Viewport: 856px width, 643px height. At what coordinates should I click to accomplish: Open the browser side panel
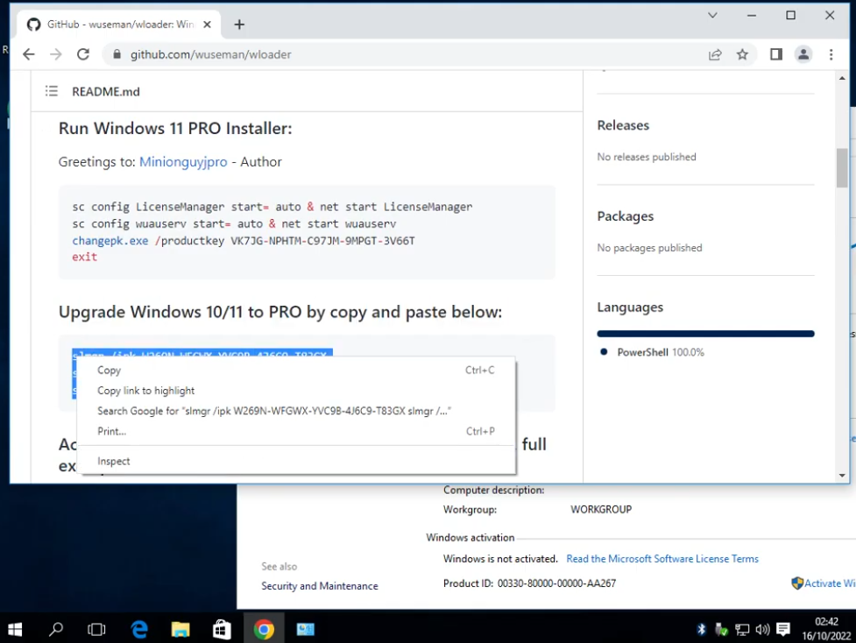click(x=775, y=54)
